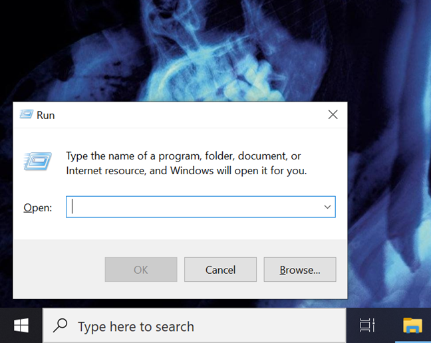The width and height of the screenshot is (431, 343).
Task: Click the large Run icon beside description
Action: 38,162
